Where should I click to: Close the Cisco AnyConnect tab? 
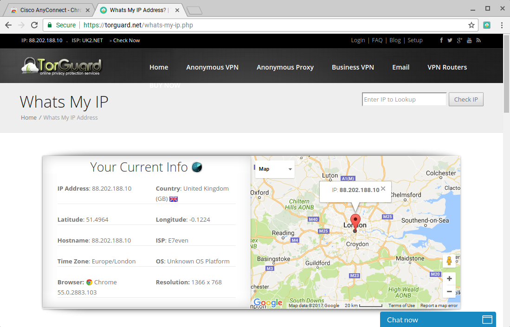tap(88, 10)
